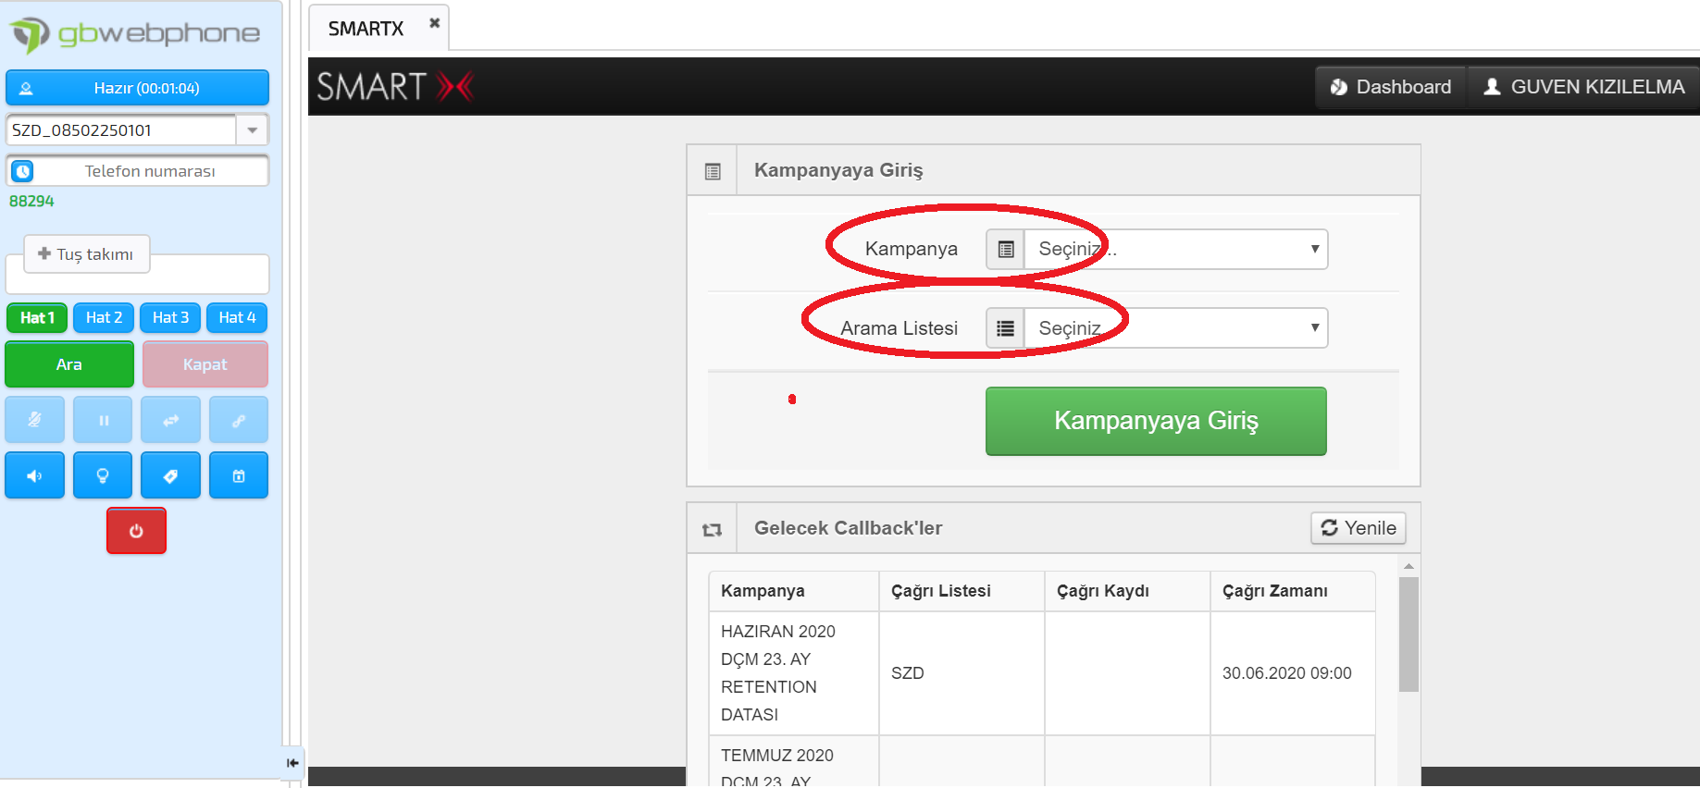Open the Kampanya Seçiniz dropdown
Screen dimensions: 1700x788
pos(1176,250)
